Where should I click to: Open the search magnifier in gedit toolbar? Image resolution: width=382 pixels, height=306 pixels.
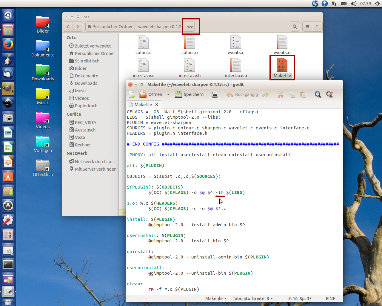pyautogui.click(x=318, y=95)
